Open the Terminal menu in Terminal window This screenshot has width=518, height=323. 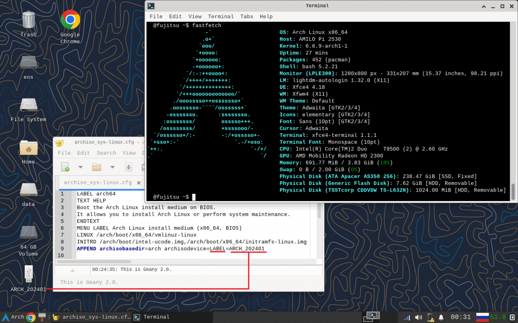(x=221, y=16)
